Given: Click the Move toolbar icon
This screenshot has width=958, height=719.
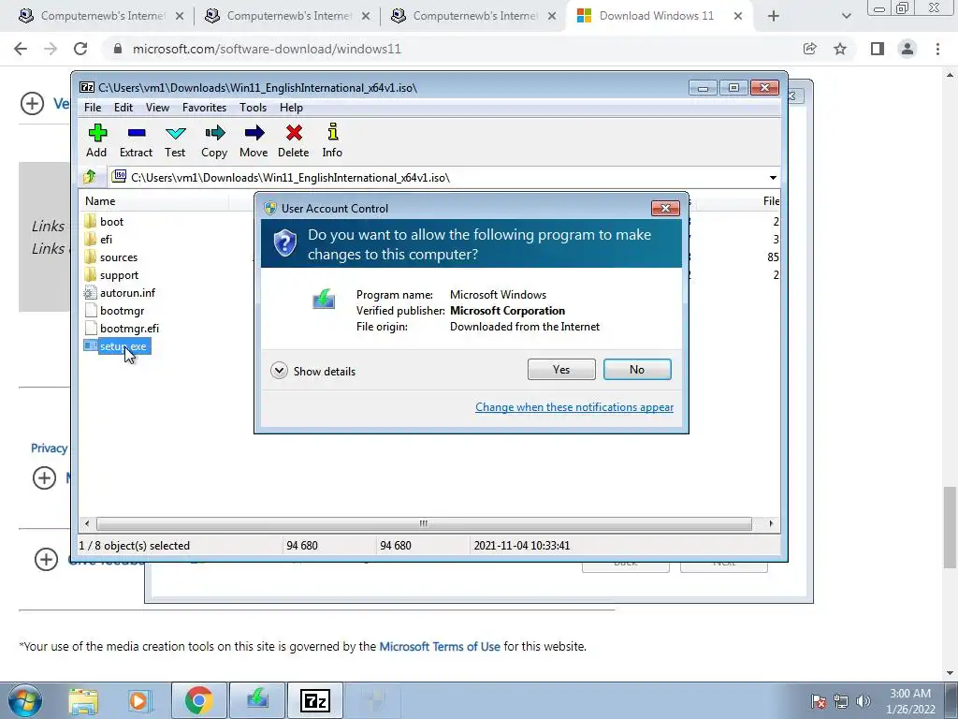Looking at the screenshot, I should (254, 140).
